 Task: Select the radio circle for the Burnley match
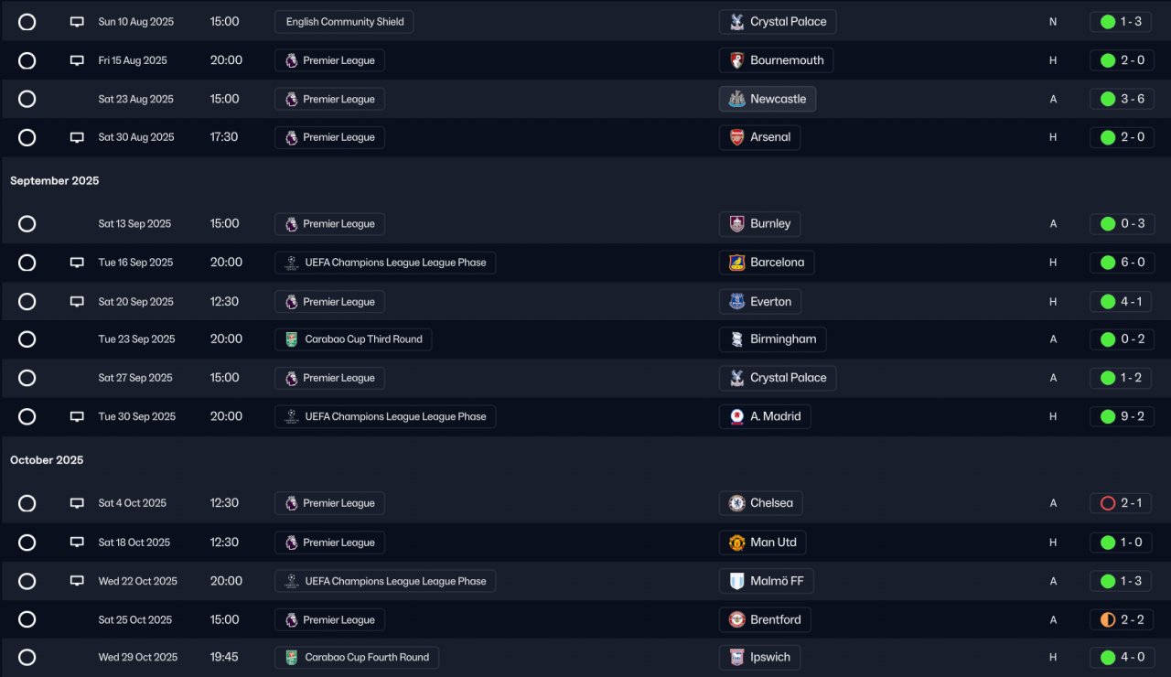point(27,224)
